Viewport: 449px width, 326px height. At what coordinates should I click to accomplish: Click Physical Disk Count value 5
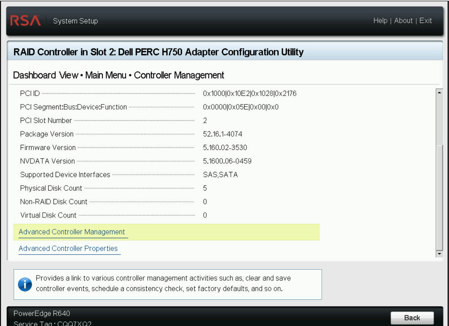[x=205, y=188]
